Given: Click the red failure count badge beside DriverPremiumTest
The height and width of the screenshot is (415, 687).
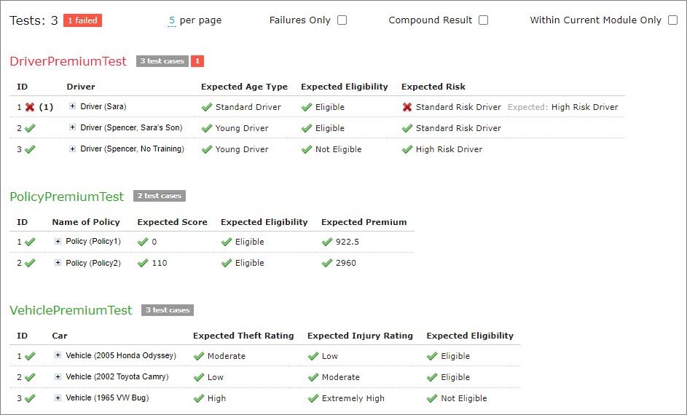Looking at the screenshot, I should point(197,61).
